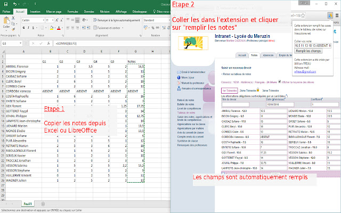The height and width of the screenshot is (213, 341).
Task: Toggle Renvoyer à la ligne automatiquement
Action: (x=117, y=20)
